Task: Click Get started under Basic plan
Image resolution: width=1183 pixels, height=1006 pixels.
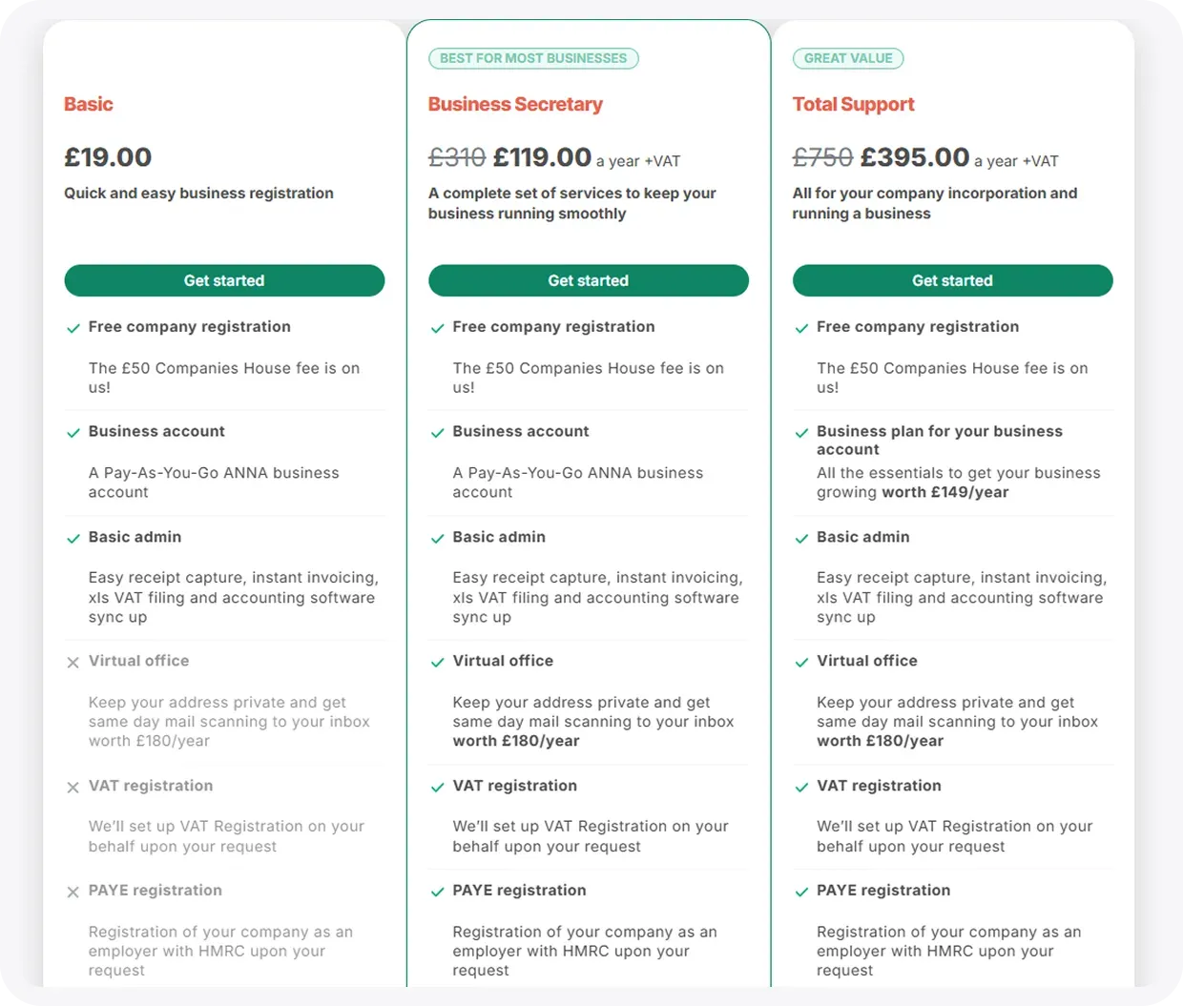Action: tap(224, 280)
